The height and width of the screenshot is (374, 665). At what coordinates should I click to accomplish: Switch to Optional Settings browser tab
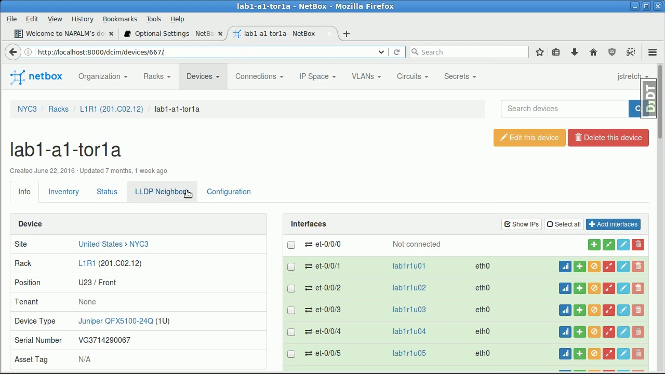pos(174,33)
